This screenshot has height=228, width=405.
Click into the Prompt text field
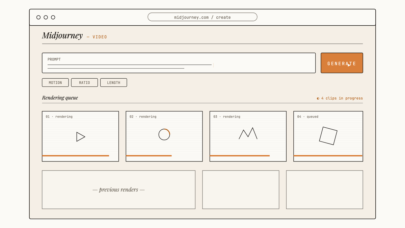179,63
